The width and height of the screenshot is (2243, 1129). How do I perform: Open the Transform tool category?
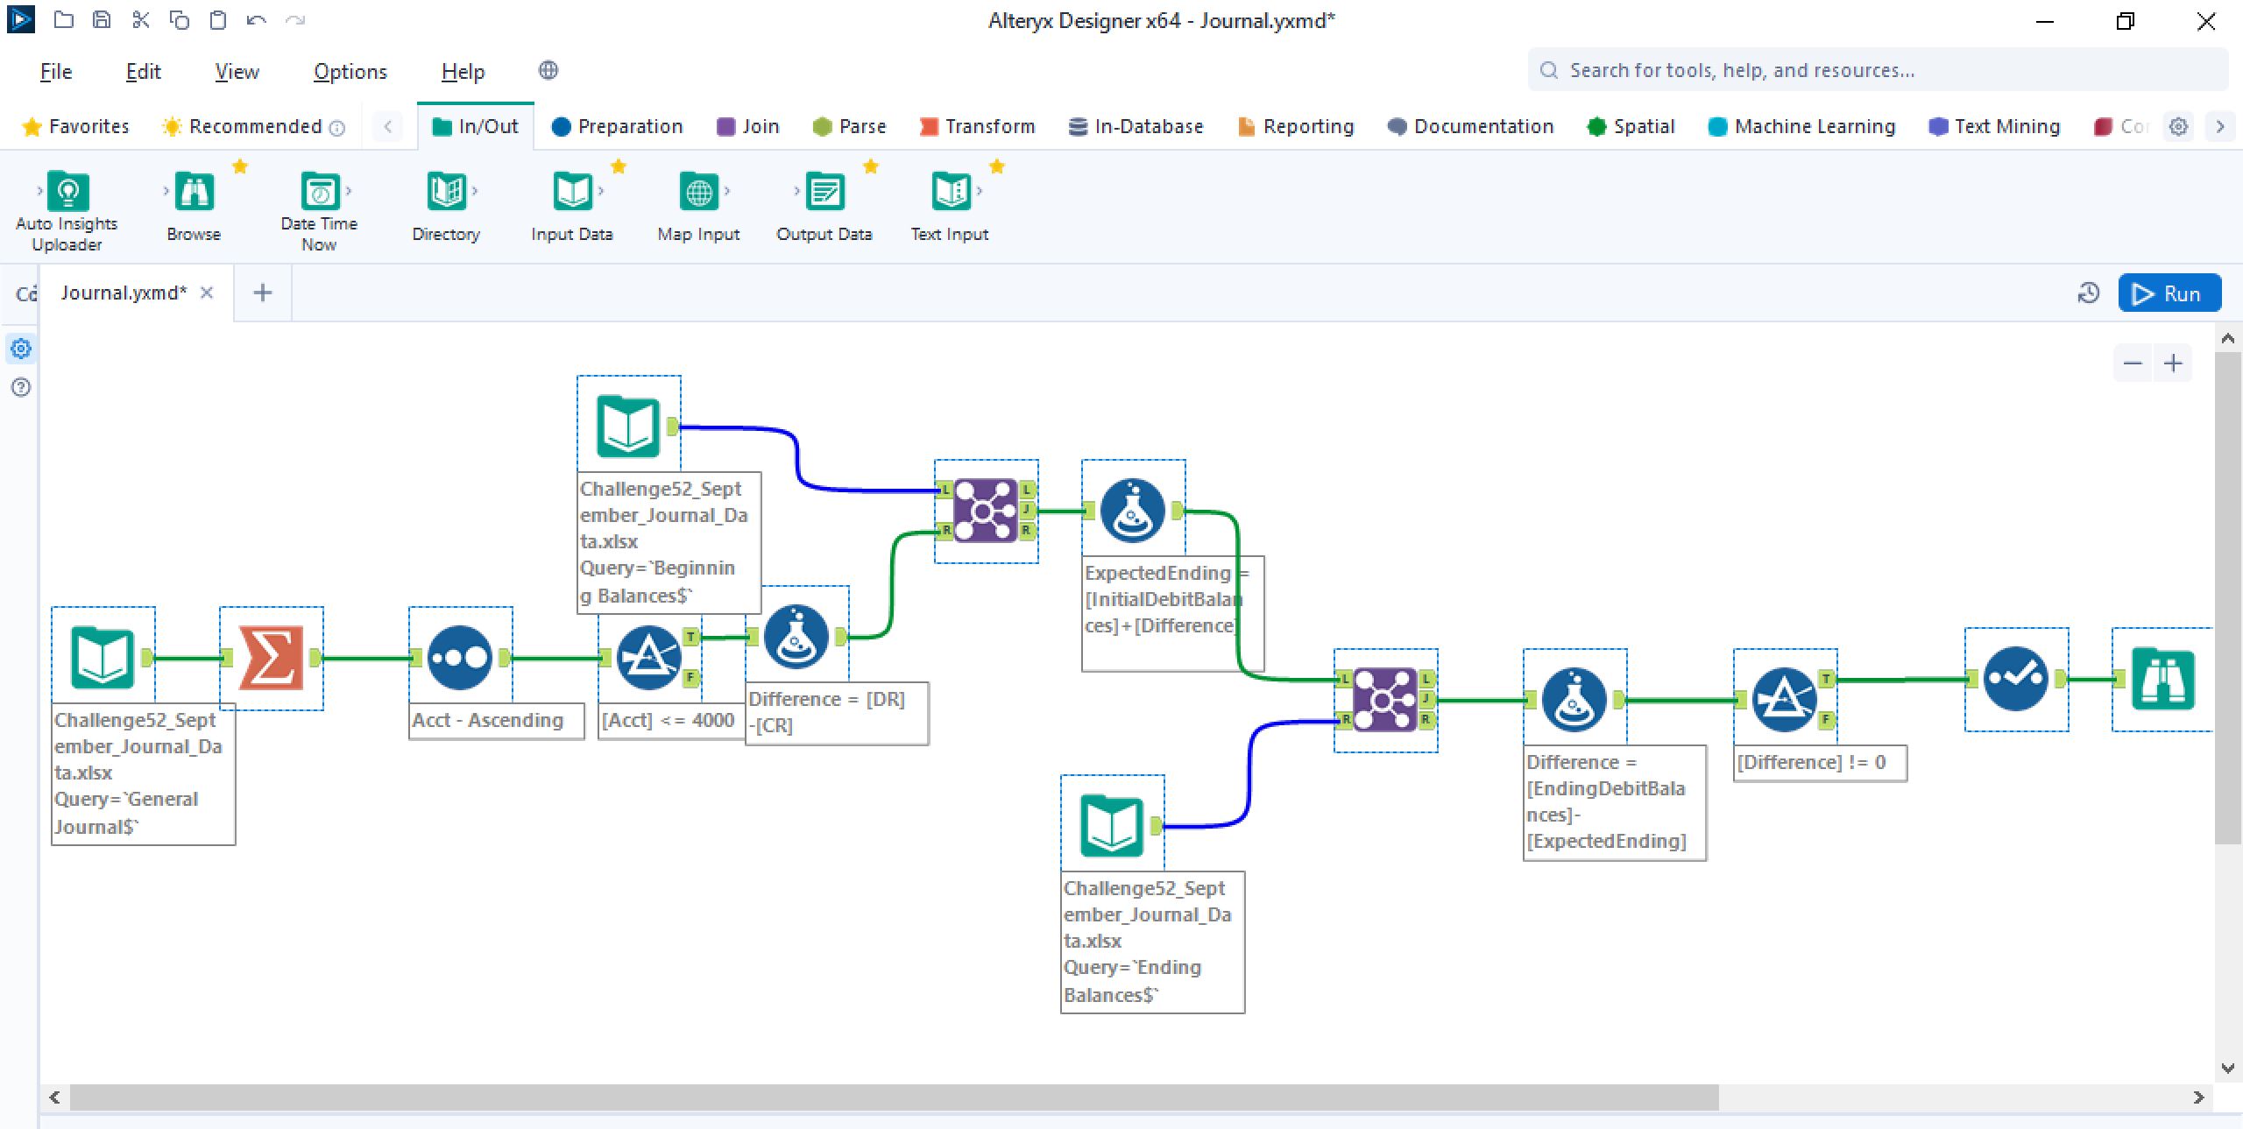pyautogui.click(x=978, y=127)
